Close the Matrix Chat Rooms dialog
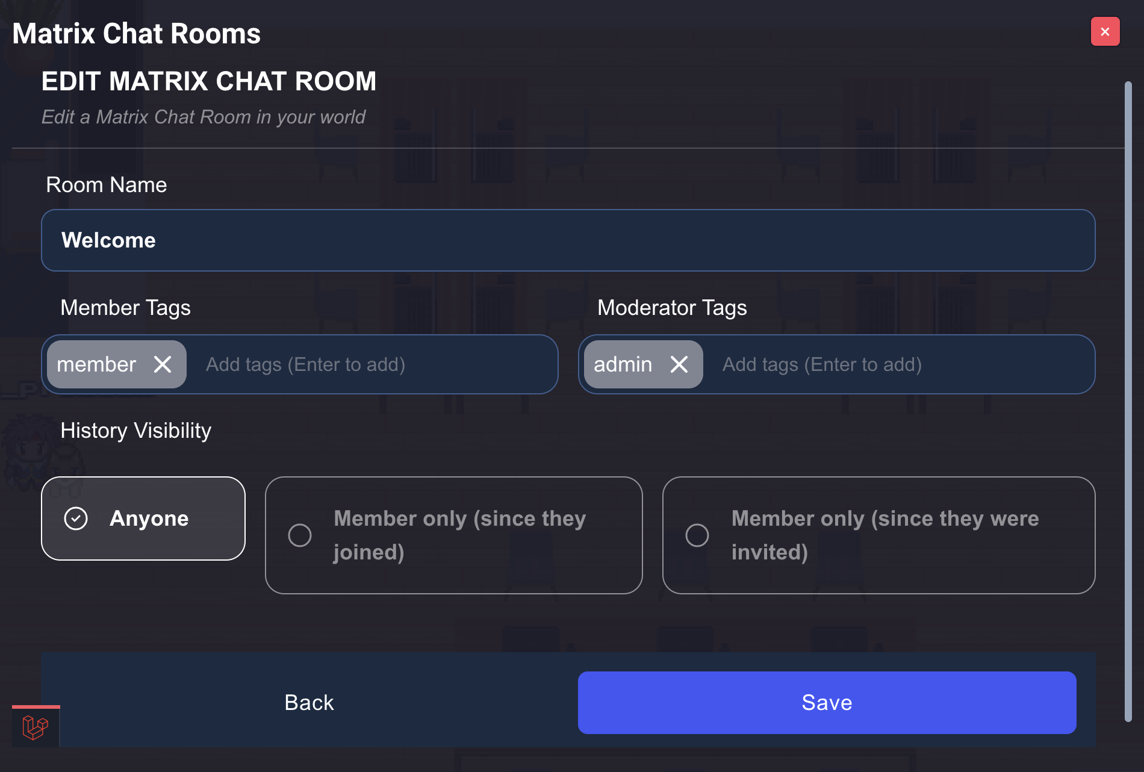Image resolution: width=1144 pixels, height=772 pixels. pyautogui.click(x=1105, y=31)
